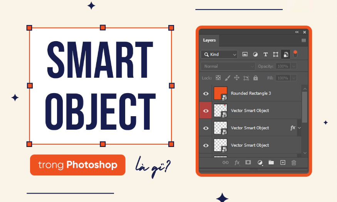Click thumbnail of the fx Vector Smart Object layer
This screenshot has height=202, width=337.
[220, 128]
